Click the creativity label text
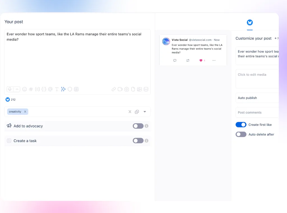Image resolution: width=287 pixels, height=213 pixels. point(15,111)
